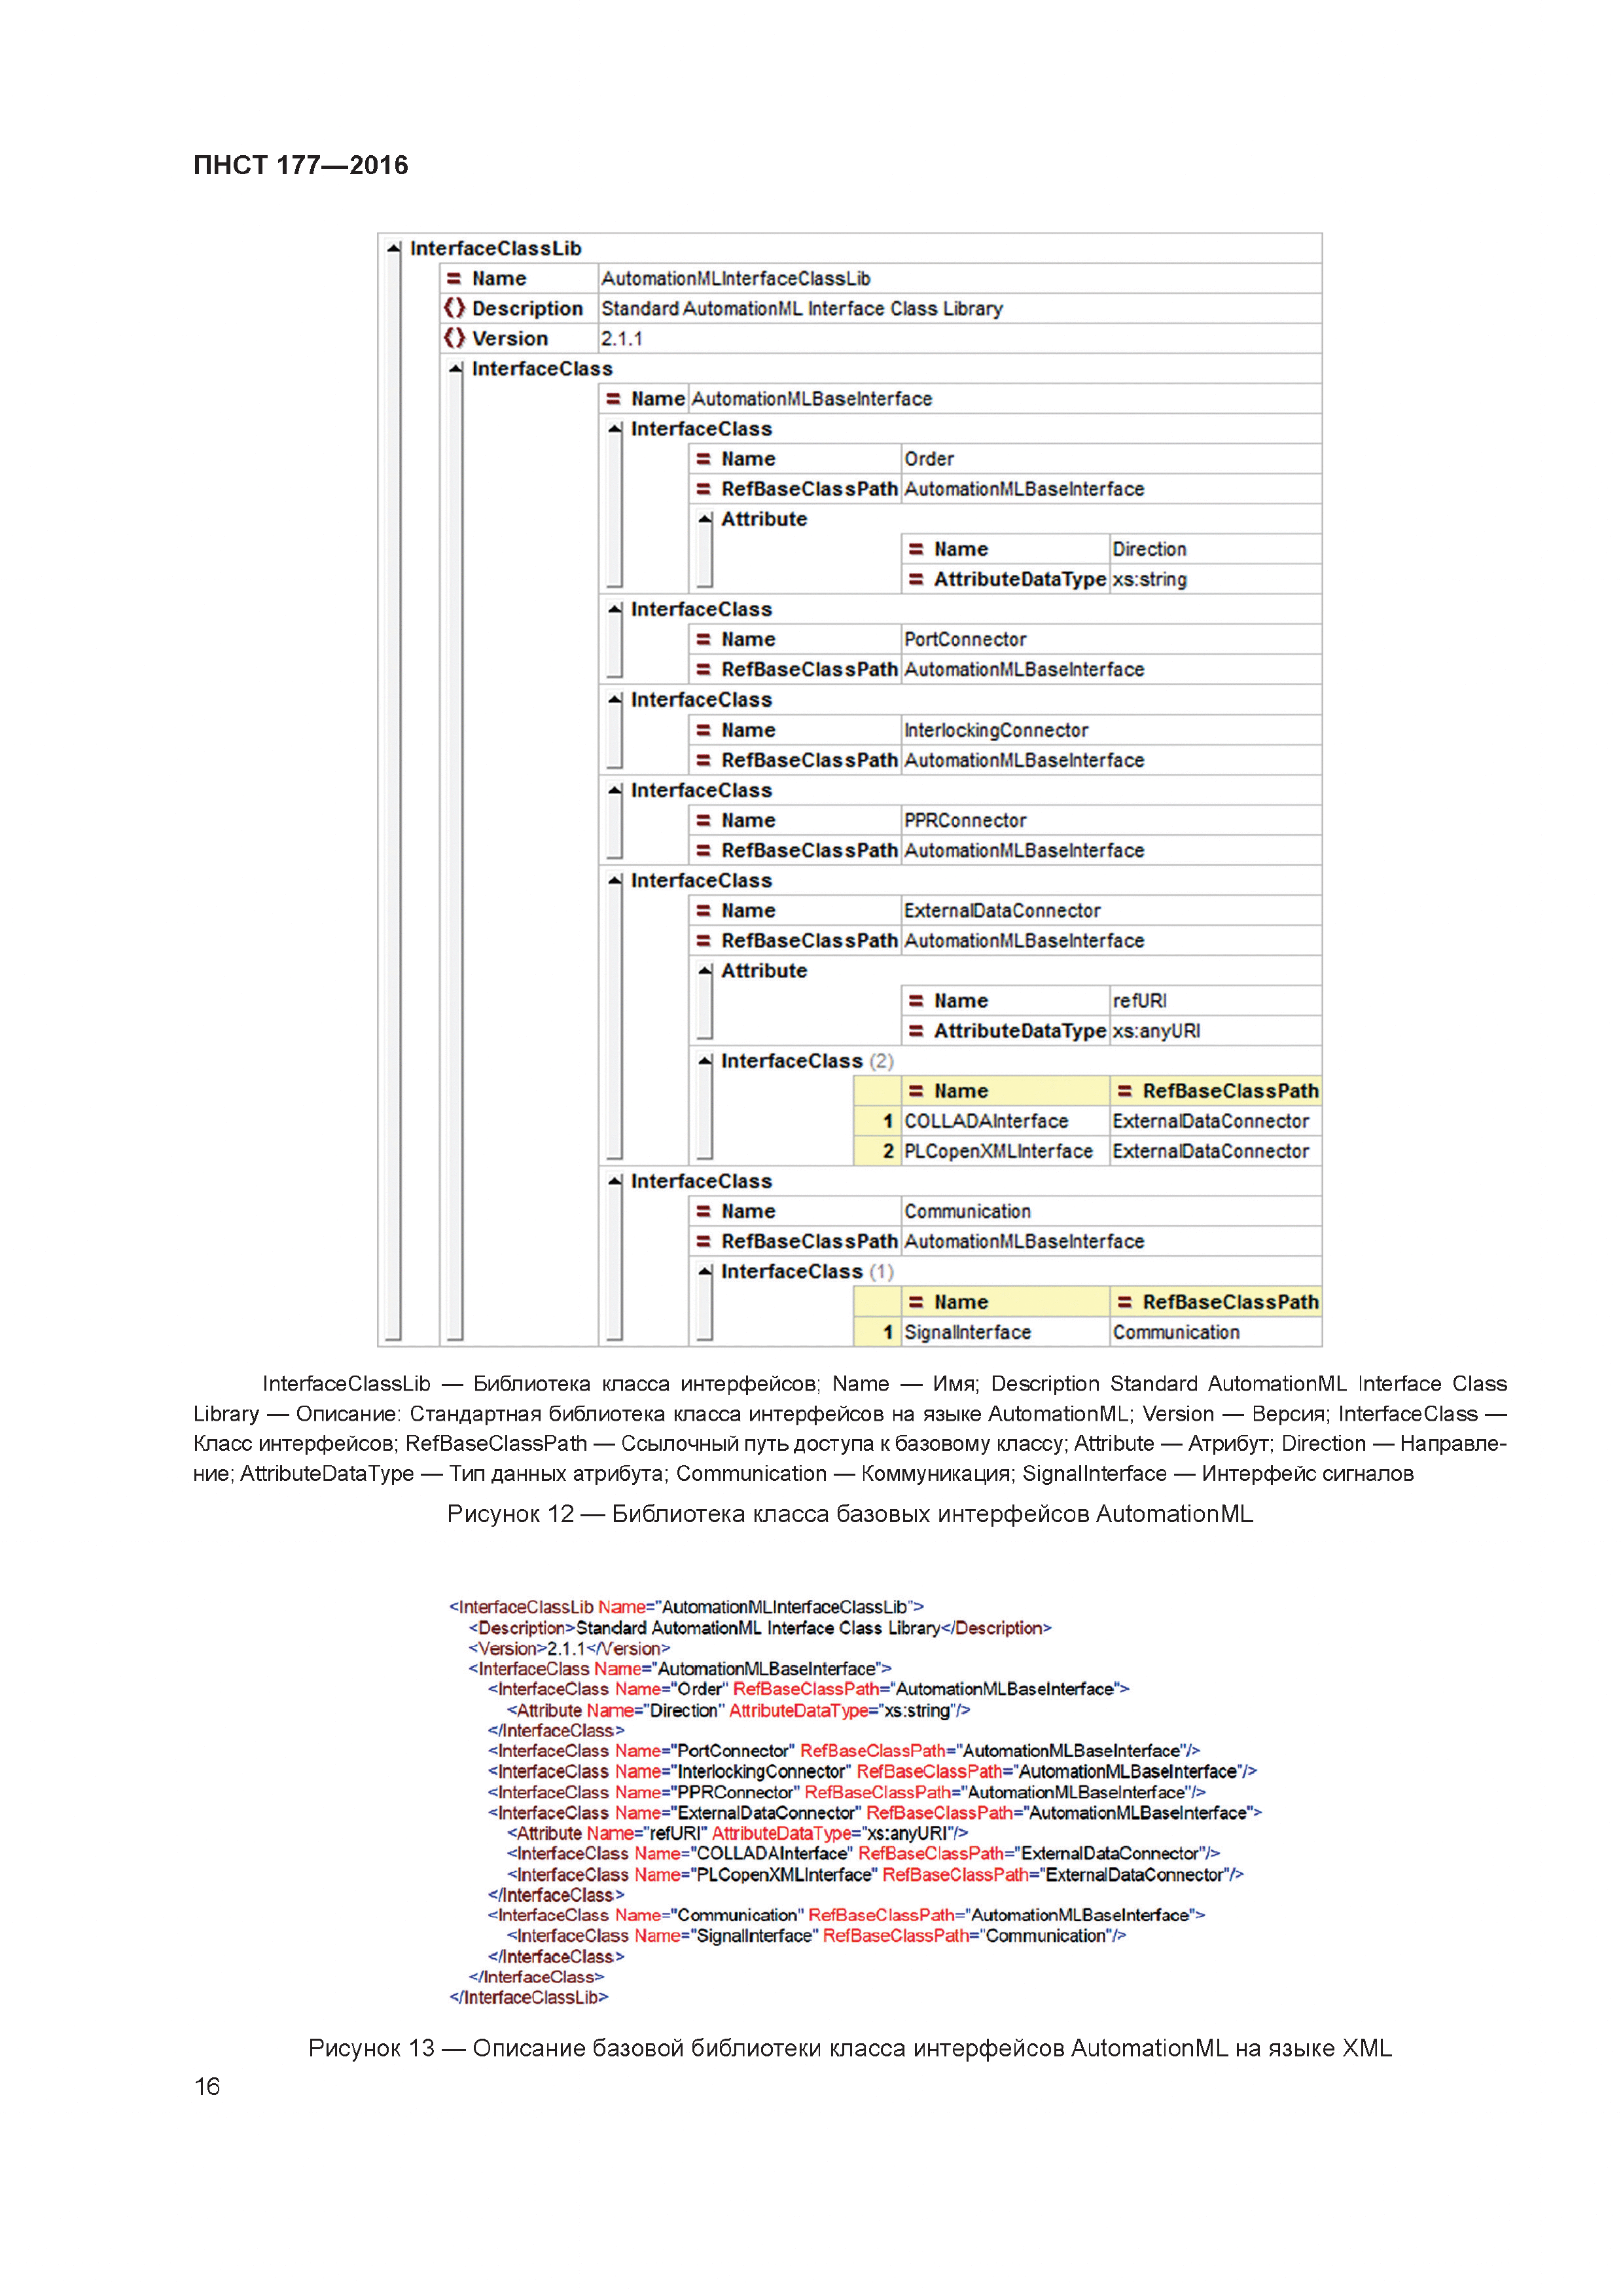Click attribute icon beside Name Communication
This screenshot has width=1623, height=2296.
pos(704,1211)
